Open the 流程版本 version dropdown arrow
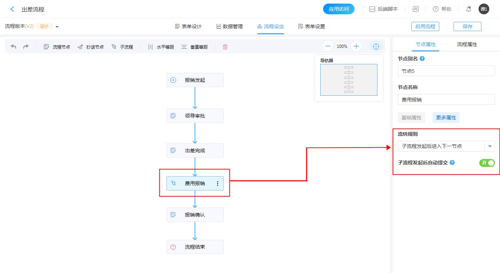Screen dimensions: 500x273 57,27
